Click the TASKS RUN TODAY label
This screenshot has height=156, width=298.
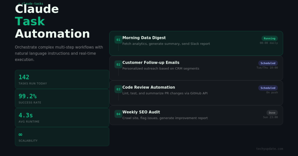[33, 84]
